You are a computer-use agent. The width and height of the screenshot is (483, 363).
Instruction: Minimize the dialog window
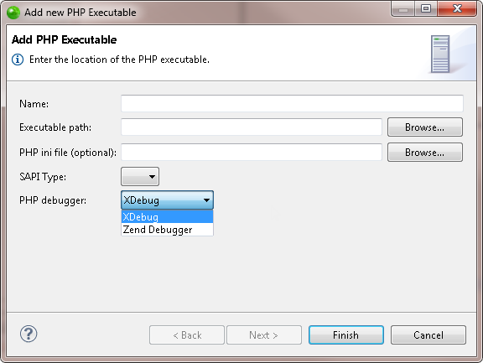tap(403, 8)
